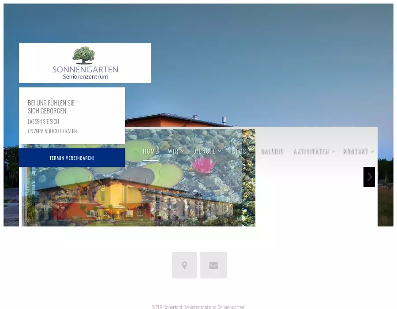The height and width of the screenshot is (309, 397).
Task: Click the next slide arrow
Action: click(369, 177)
